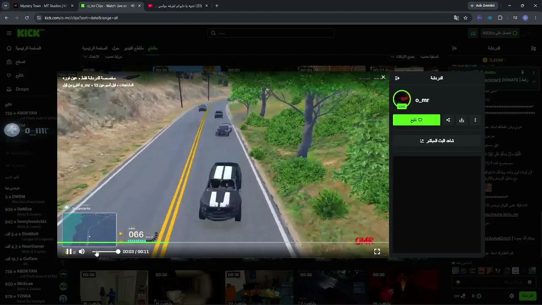This screenshot has height=305, width=542.
Task: Share the clip
Action: 448,120
